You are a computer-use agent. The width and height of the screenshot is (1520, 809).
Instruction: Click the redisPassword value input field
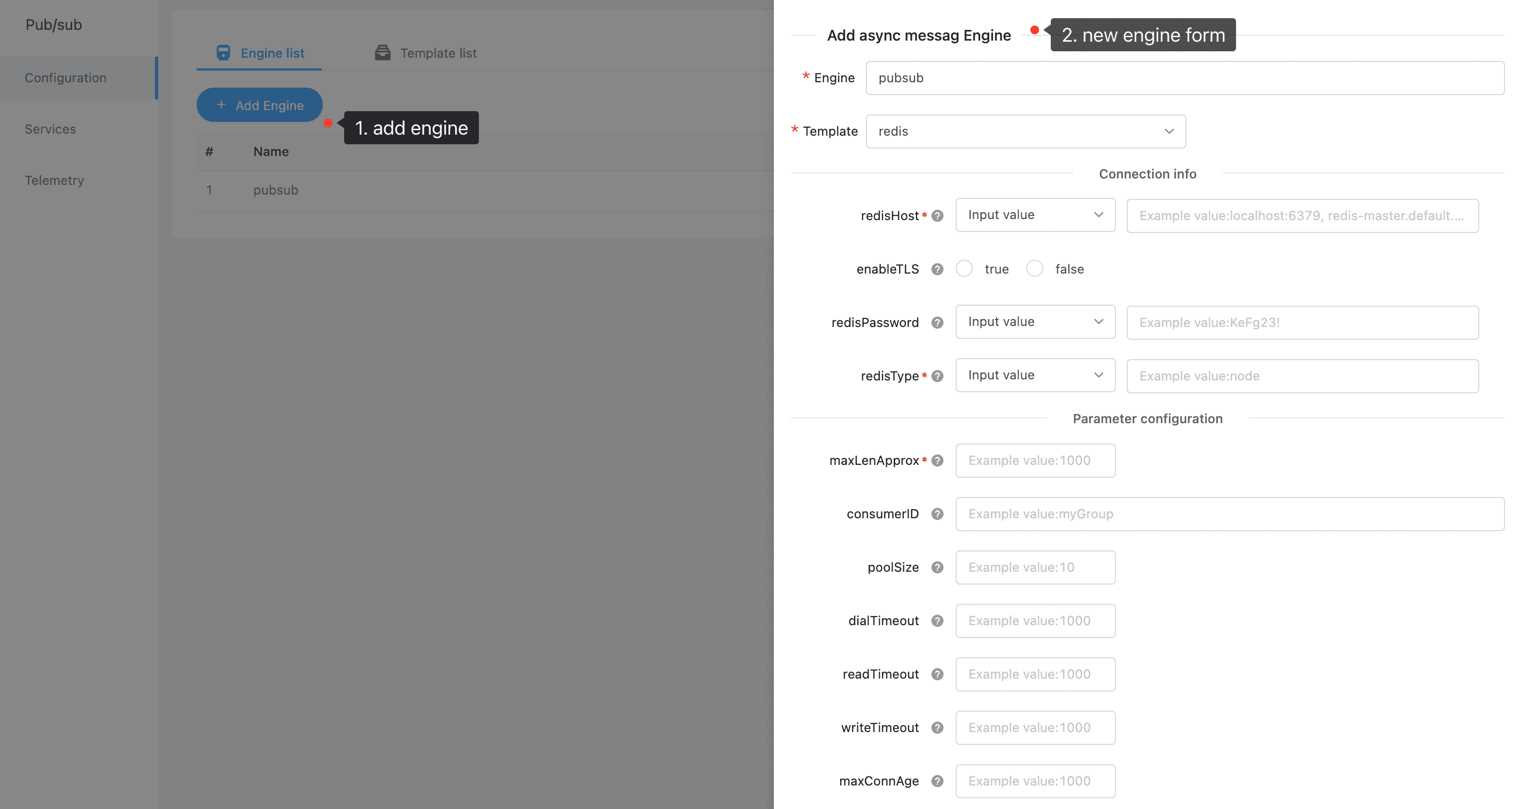click(1302, 323)
